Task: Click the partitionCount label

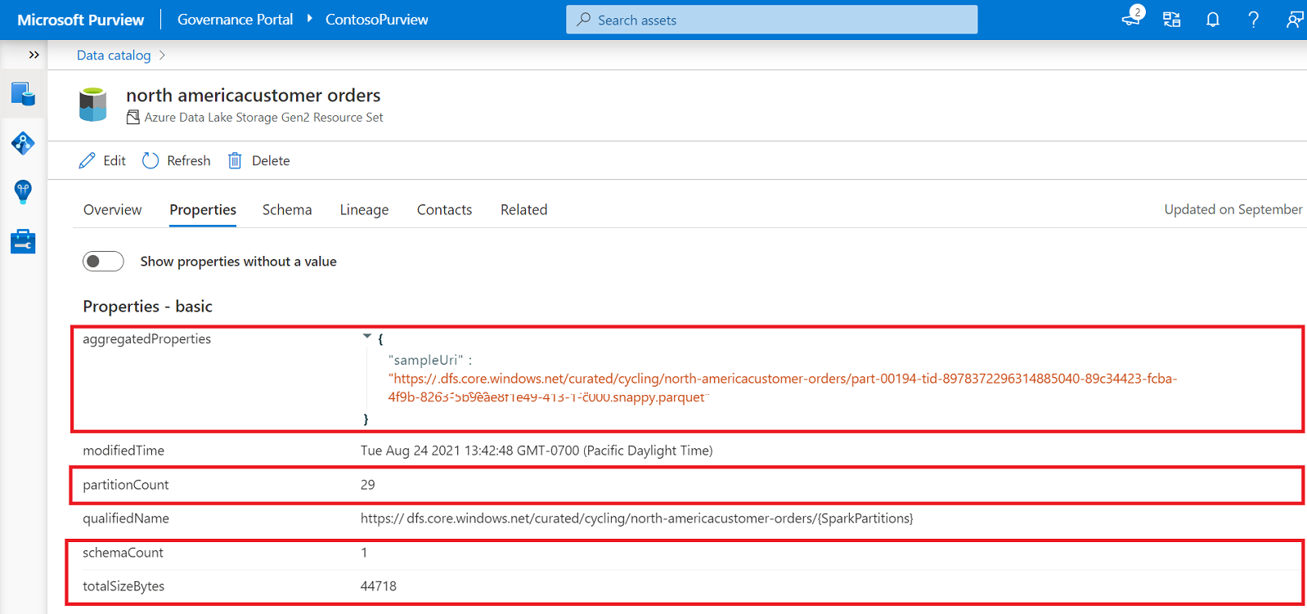Action: point(125,485)
